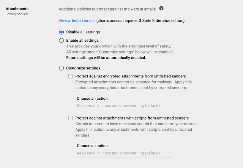Check Protect against encrypted attachments checkbox

71,76
